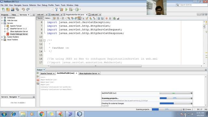Viewport: 208px width, 117px height.
Task: Click the Debug Project toolbar icon
Action: [71, 9]
